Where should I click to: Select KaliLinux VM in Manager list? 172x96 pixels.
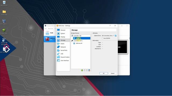[50, 39]
